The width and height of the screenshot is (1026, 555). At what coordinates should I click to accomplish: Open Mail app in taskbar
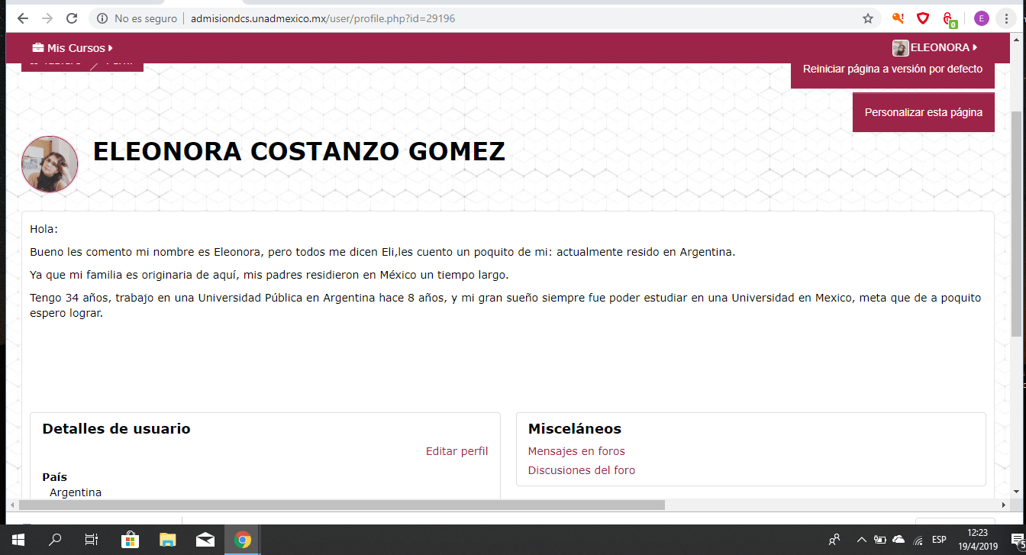[x=205, y=540]
